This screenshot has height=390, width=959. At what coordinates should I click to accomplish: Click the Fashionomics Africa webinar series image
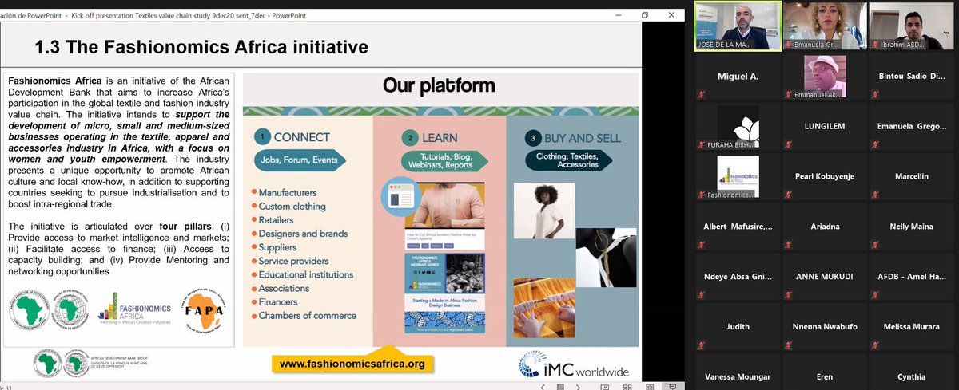click(x=445, y=273)
